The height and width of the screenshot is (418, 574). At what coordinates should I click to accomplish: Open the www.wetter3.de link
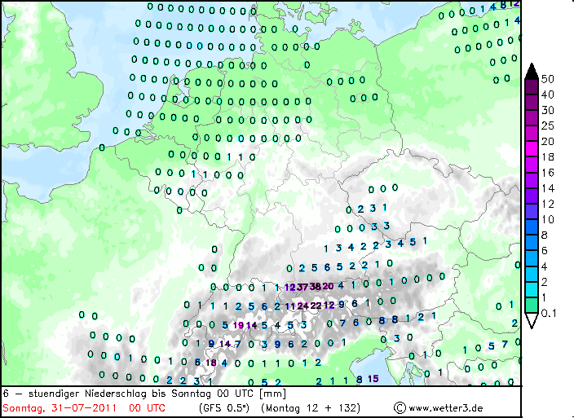tap(445, 407)
